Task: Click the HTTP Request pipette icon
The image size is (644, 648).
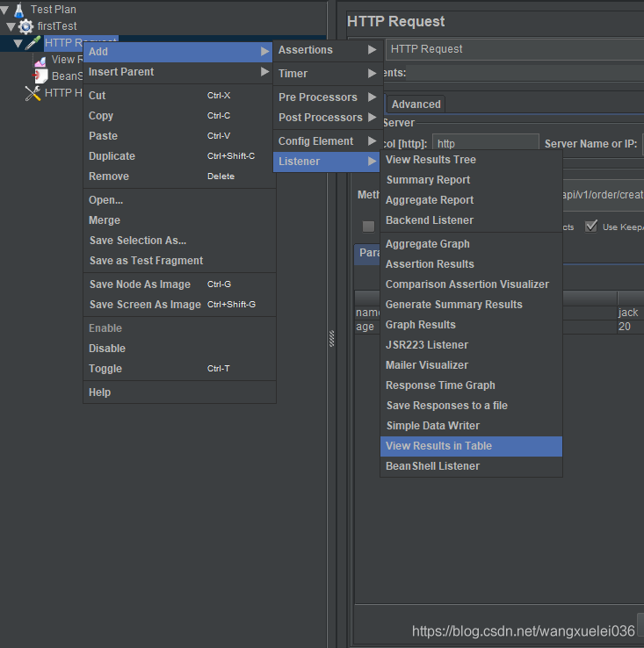Action: click(x=33, y=43)
